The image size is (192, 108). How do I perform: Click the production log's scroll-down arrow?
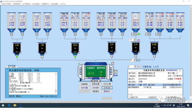[56, 92]
